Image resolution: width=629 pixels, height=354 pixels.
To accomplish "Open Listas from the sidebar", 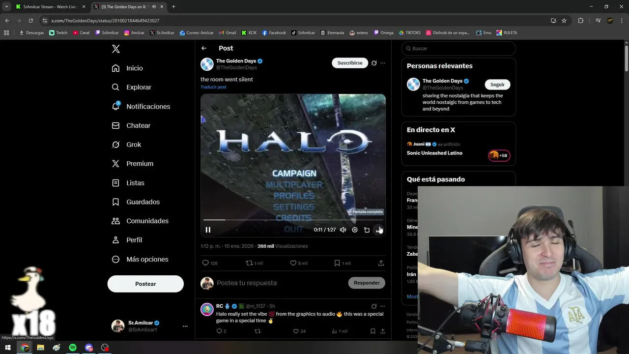I will click(128, 183).
